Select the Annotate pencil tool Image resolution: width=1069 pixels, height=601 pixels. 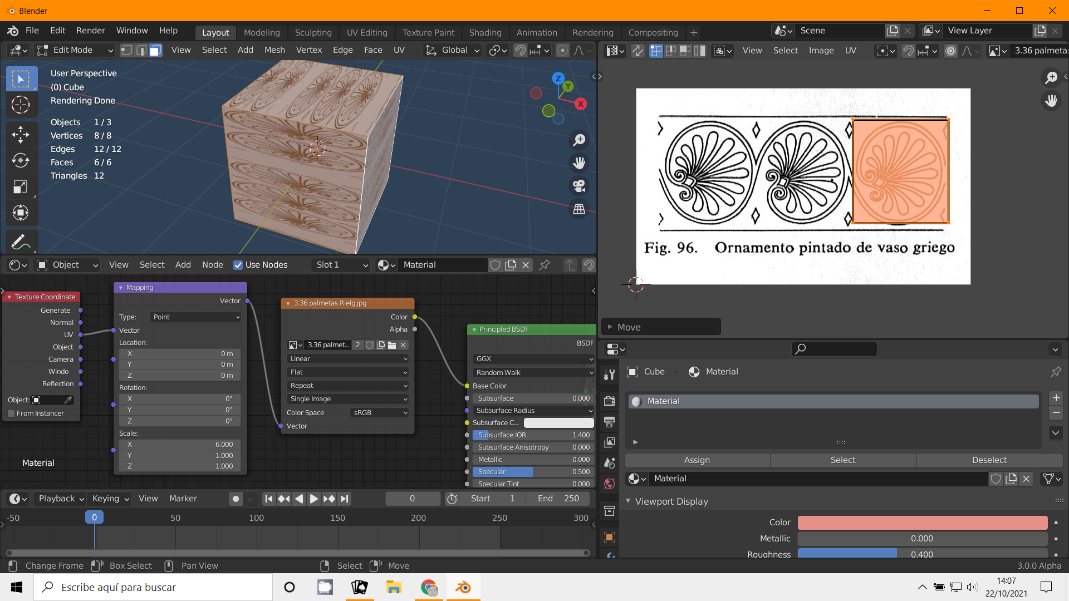point(21,242)
